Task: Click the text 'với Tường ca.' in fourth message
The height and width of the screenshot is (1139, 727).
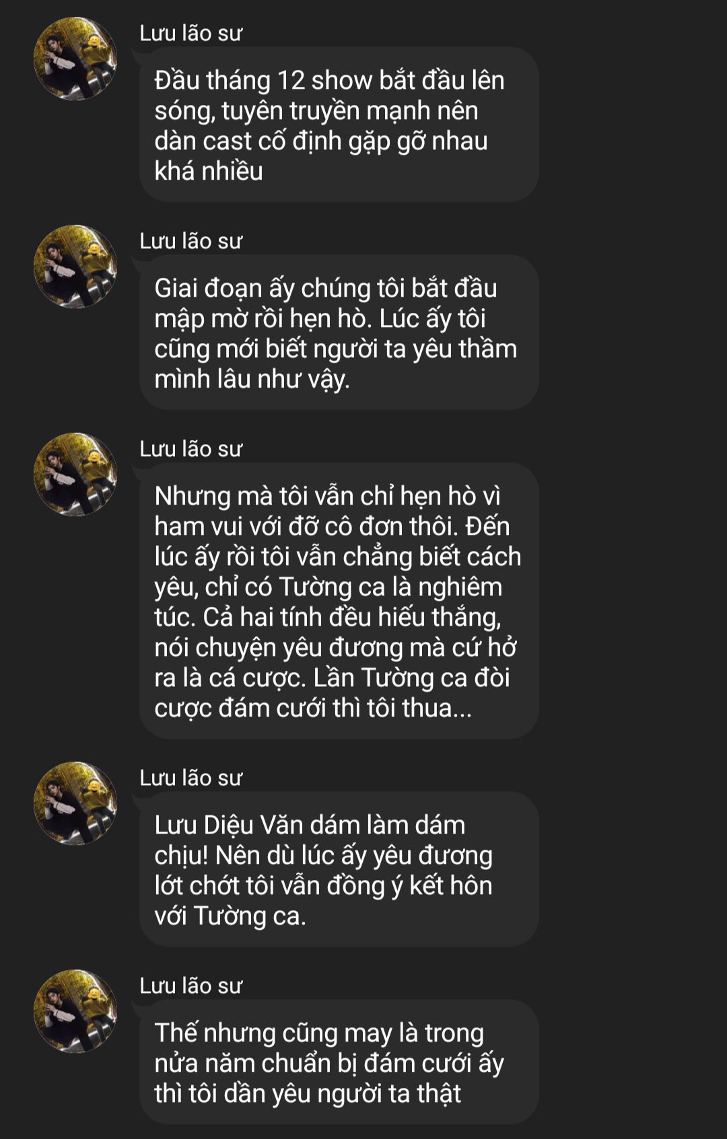Action: [x=230, y=916]
